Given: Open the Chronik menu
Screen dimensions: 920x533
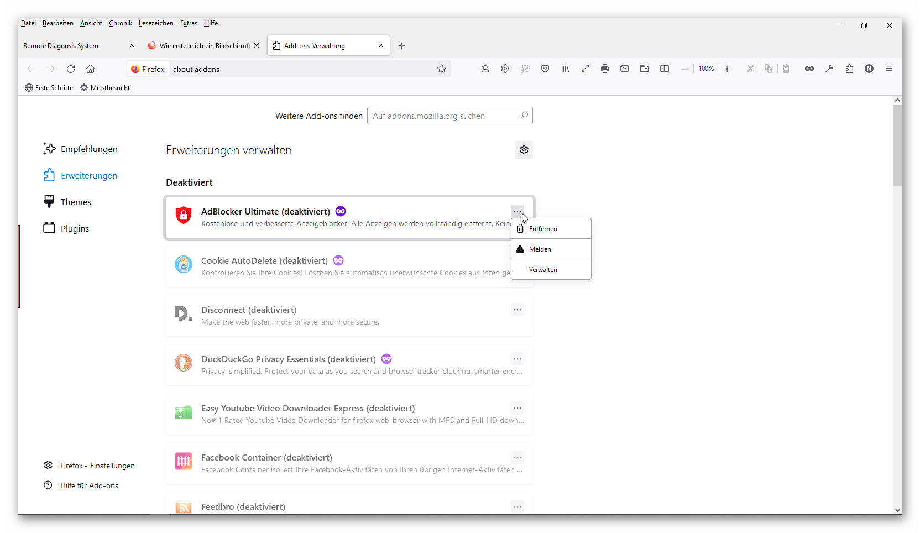Looking at the screenshot, I should (x=121, y=23).
